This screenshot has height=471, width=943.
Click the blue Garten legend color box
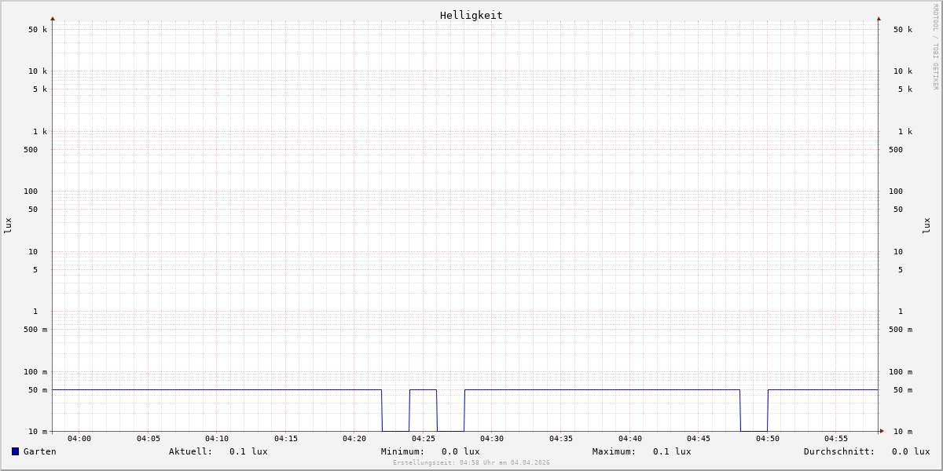click(15, 451)
